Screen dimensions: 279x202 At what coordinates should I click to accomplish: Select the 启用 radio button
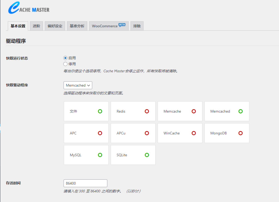click(65, 58)
